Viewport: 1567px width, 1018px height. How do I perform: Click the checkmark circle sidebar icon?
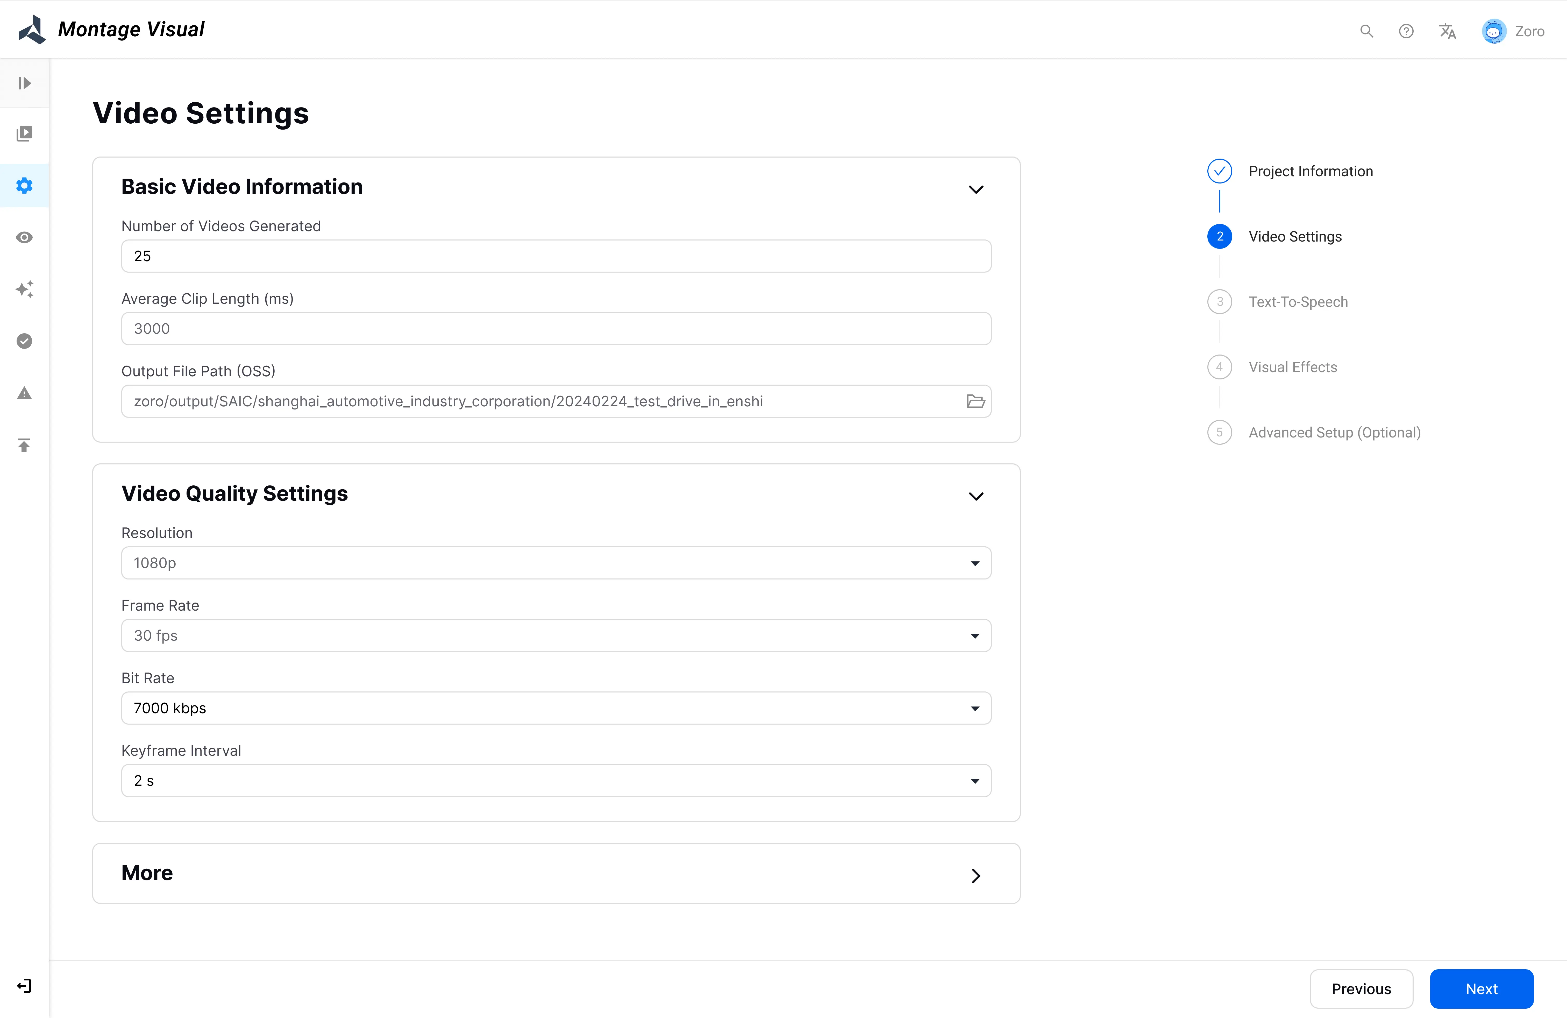[24, 341]
